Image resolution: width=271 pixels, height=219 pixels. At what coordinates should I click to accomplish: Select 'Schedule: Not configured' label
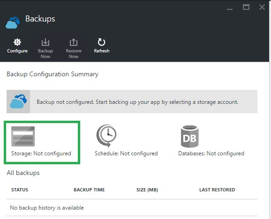126,153
